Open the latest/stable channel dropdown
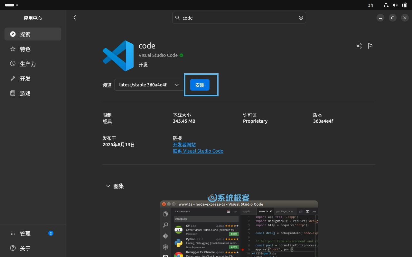Screen dimensions: 412x257 click(x=149, y=85)
